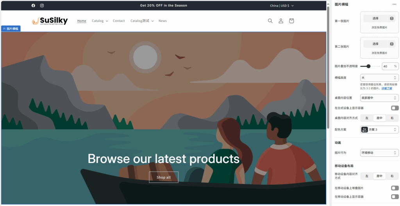Toggle 在台式设备上显示容器 switch
400x206 pixels.
[x=395, y=108]
